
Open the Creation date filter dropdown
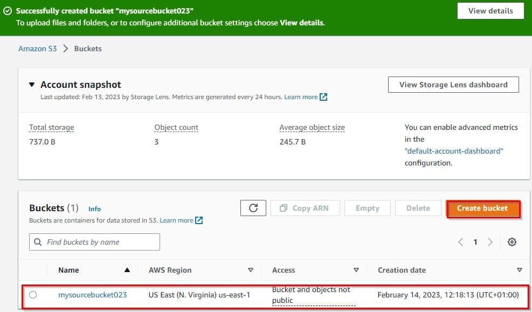[x=519, y=270]
